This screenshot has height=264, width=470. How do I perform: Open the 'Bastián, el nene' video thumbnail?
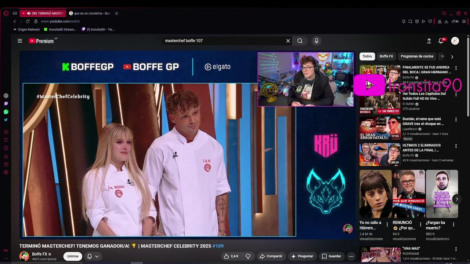click(x=380, y=128)
